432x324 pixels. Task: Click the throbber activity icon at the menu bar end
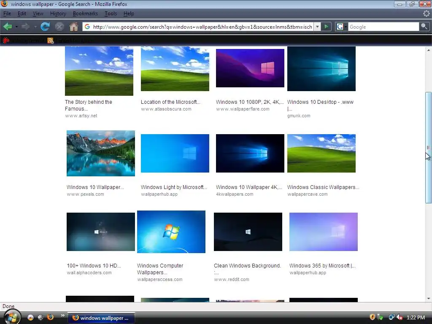pyautogui.click(x=426, y=13)
